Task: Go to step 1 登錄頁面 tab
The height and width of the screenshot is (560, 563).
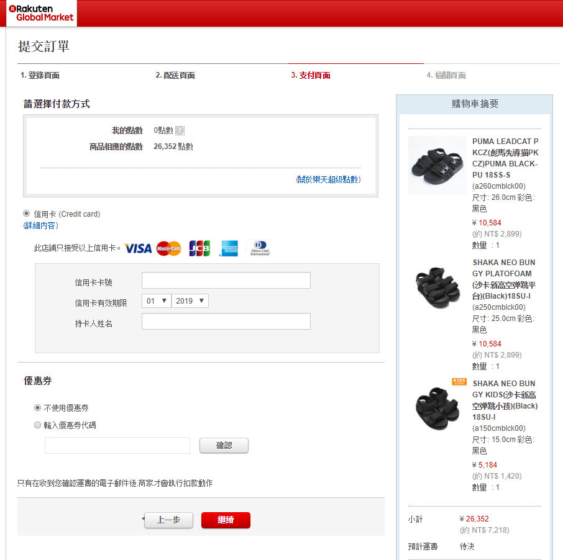Action: pyautogui.click(x=40, y=75)
